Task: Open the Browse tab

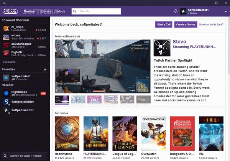Action: click(x=30, y=11)
